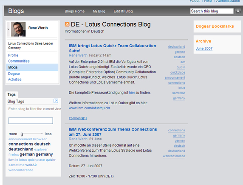The width and height of the screenshot is (243, 185).
Task: Click the web2.0 tag in tag cloud
Action: [31, 165]
